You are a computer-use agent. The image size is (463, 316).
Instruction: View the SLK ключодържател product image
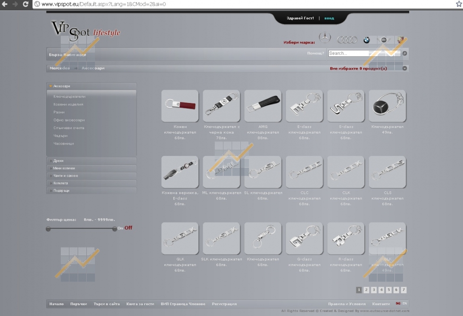(x=222, y=239)
